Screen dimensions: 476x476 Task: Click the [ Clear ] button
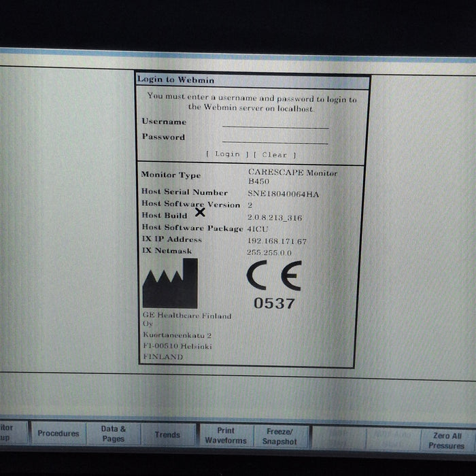click(275, 155)
